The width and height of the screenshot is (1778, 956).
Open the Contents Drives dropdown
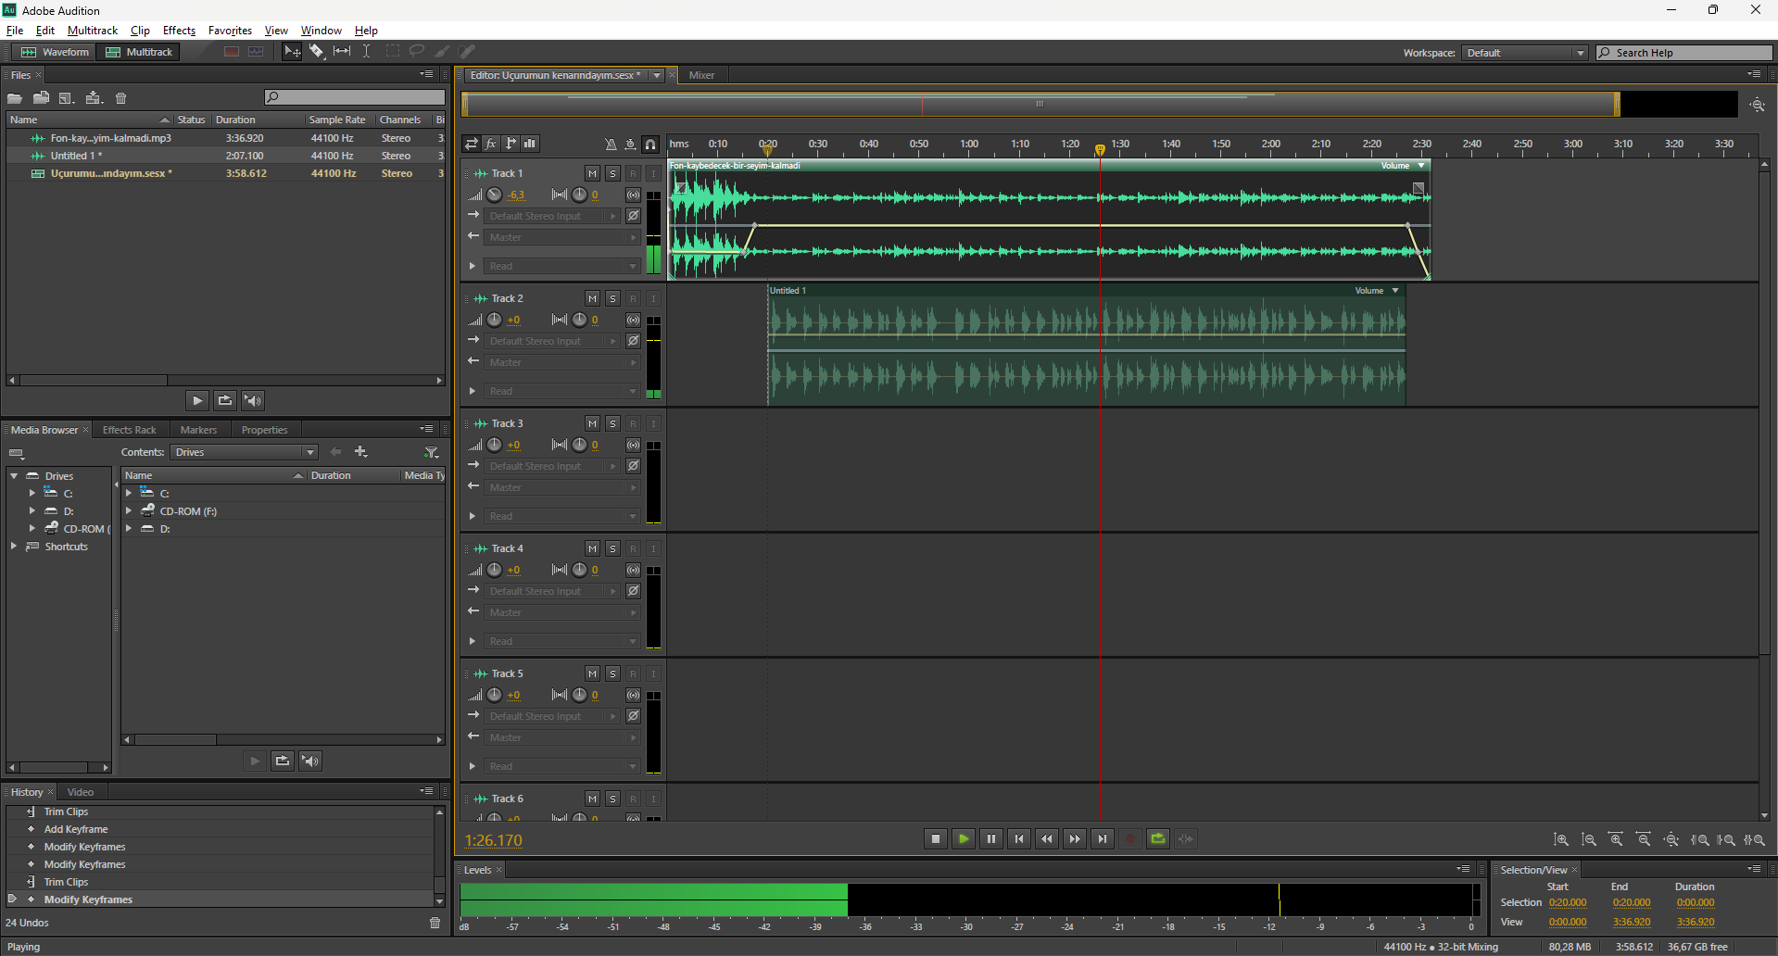(x=245, y=452)
